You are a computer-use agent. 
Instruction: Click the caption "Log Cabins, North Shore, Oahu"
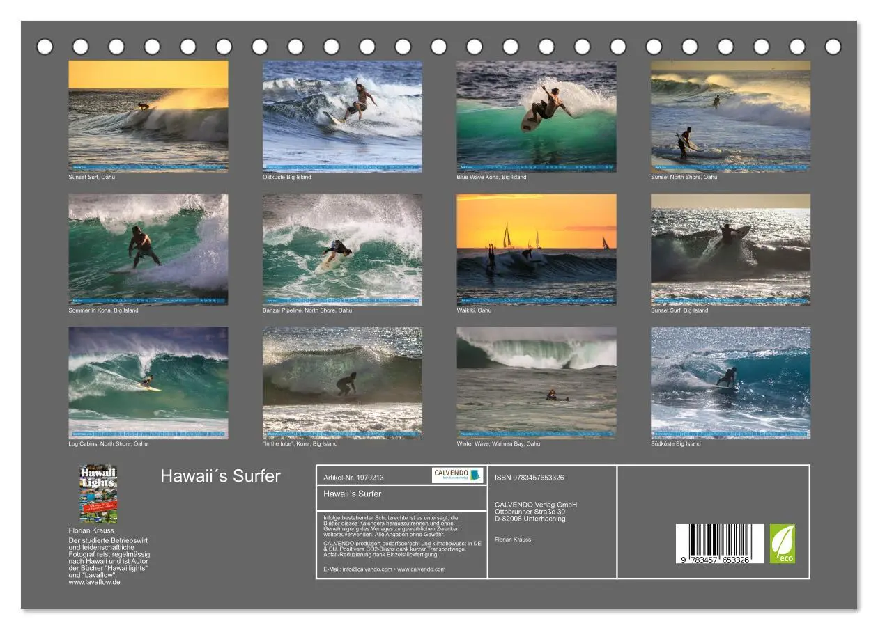coord(108,443)
